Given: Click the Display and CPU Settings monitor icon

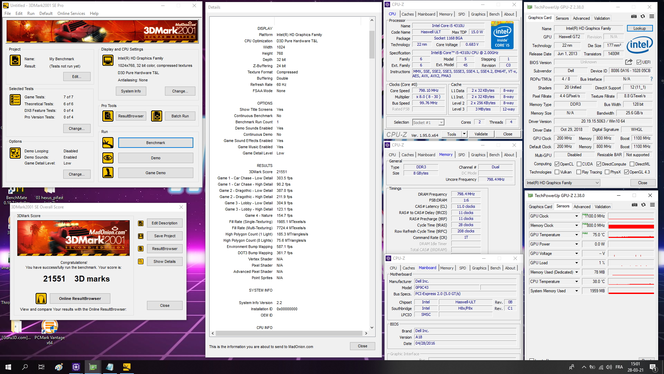Looking at the screenshot, I should pyautogui.click(x=108, y=60).
